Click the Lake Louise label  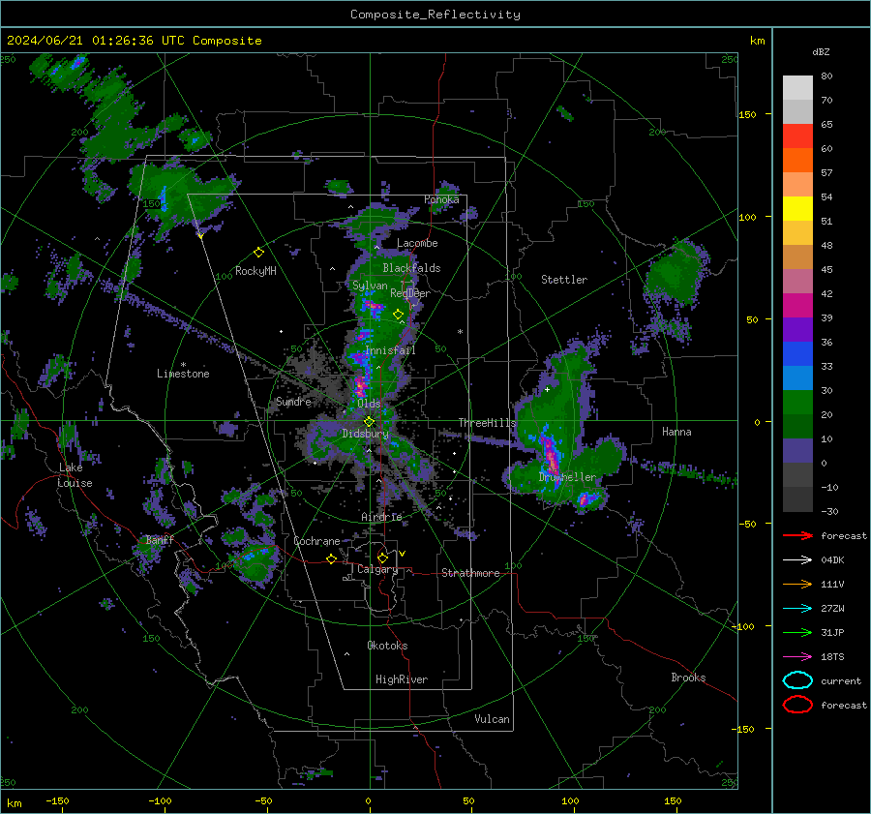click(75, 475)
